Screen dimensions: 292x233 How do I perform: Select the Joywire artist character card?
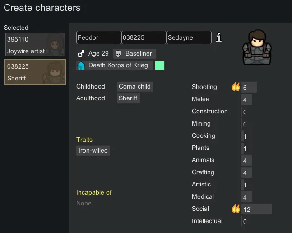coord(35,45)
